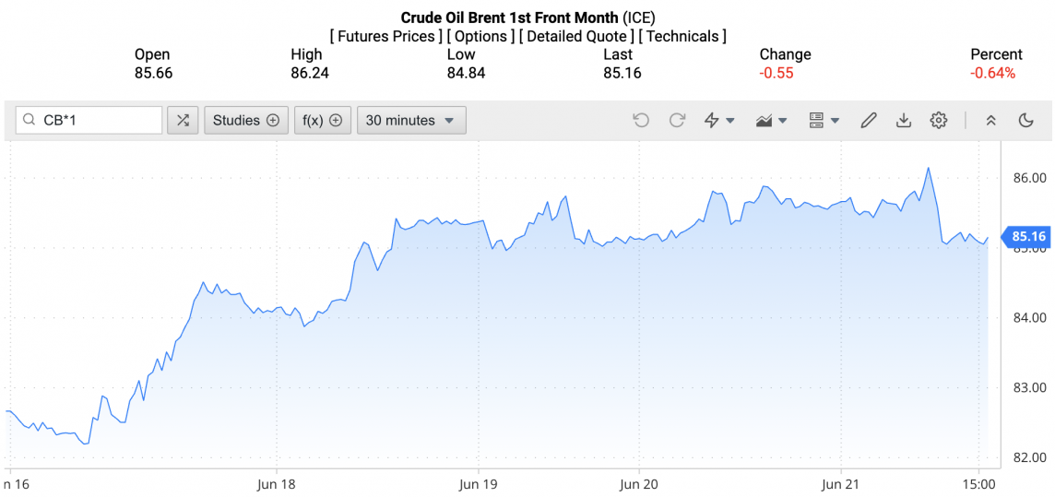This screenshot has height=497, width=1055.
Task: Add a study via Studies button
Action: tap(245, 120)
